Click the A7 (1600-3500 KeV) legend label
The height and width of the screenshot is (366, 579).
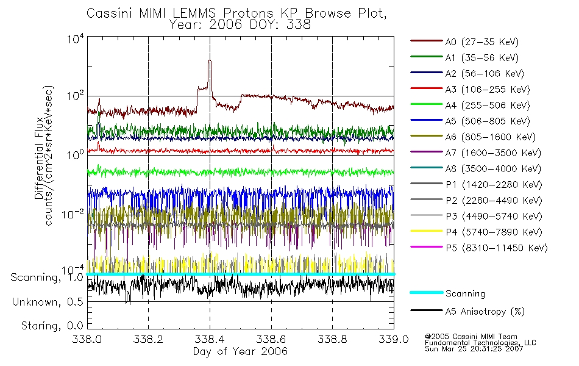pos(493,153)
